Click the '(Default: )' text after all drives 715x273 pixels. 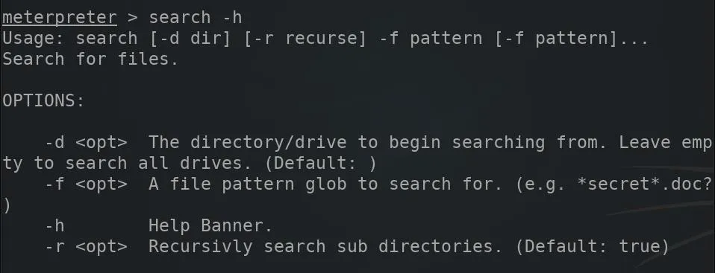pyautogui.click(x=320, y=164)
